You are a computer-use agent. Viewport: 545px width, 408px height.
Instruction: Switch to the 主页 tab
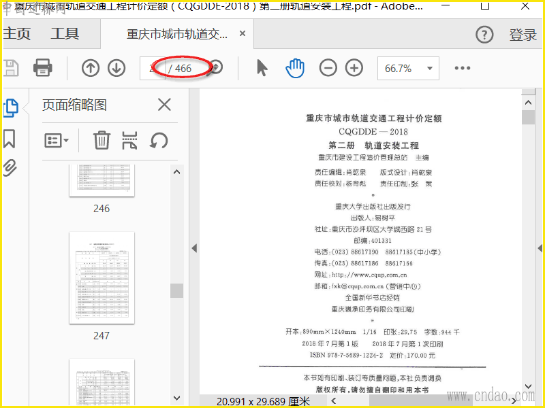click(16, 33)
